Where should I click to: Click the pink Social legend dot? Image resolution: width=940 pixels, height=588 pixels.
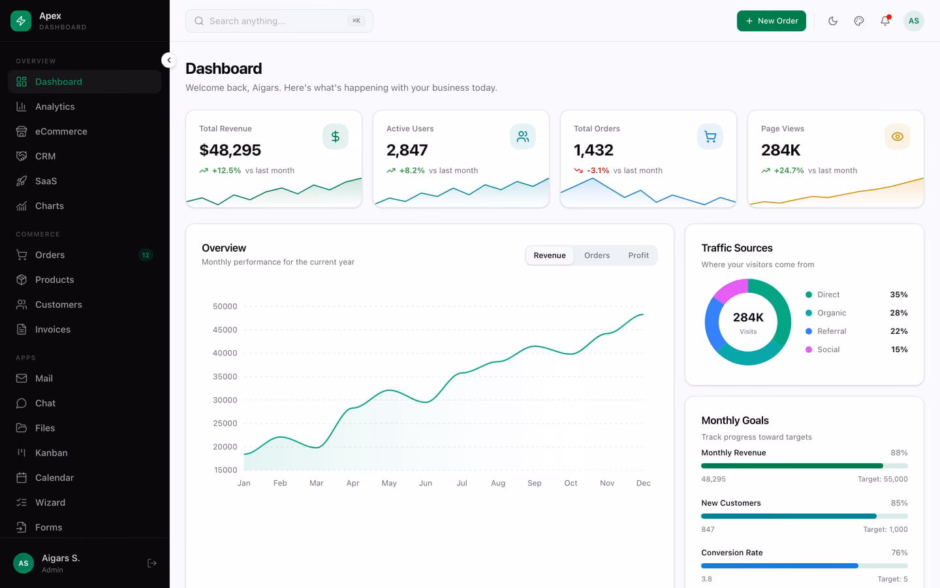tap(809, 350)
